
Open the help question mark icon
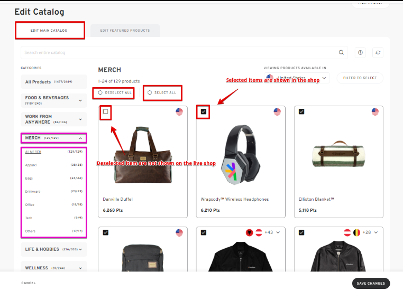(x=361, y=52)
